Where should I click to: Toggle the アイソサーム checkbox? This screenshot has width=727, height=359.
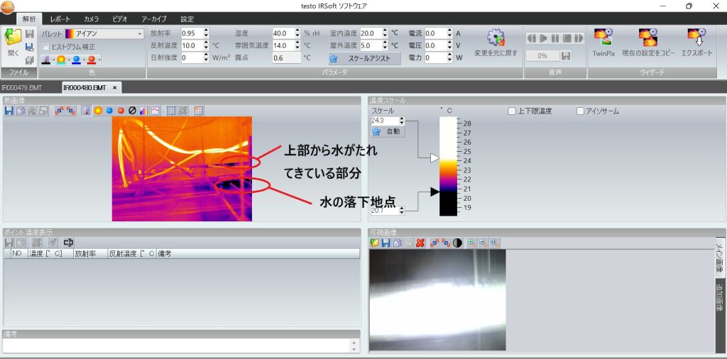581,111
